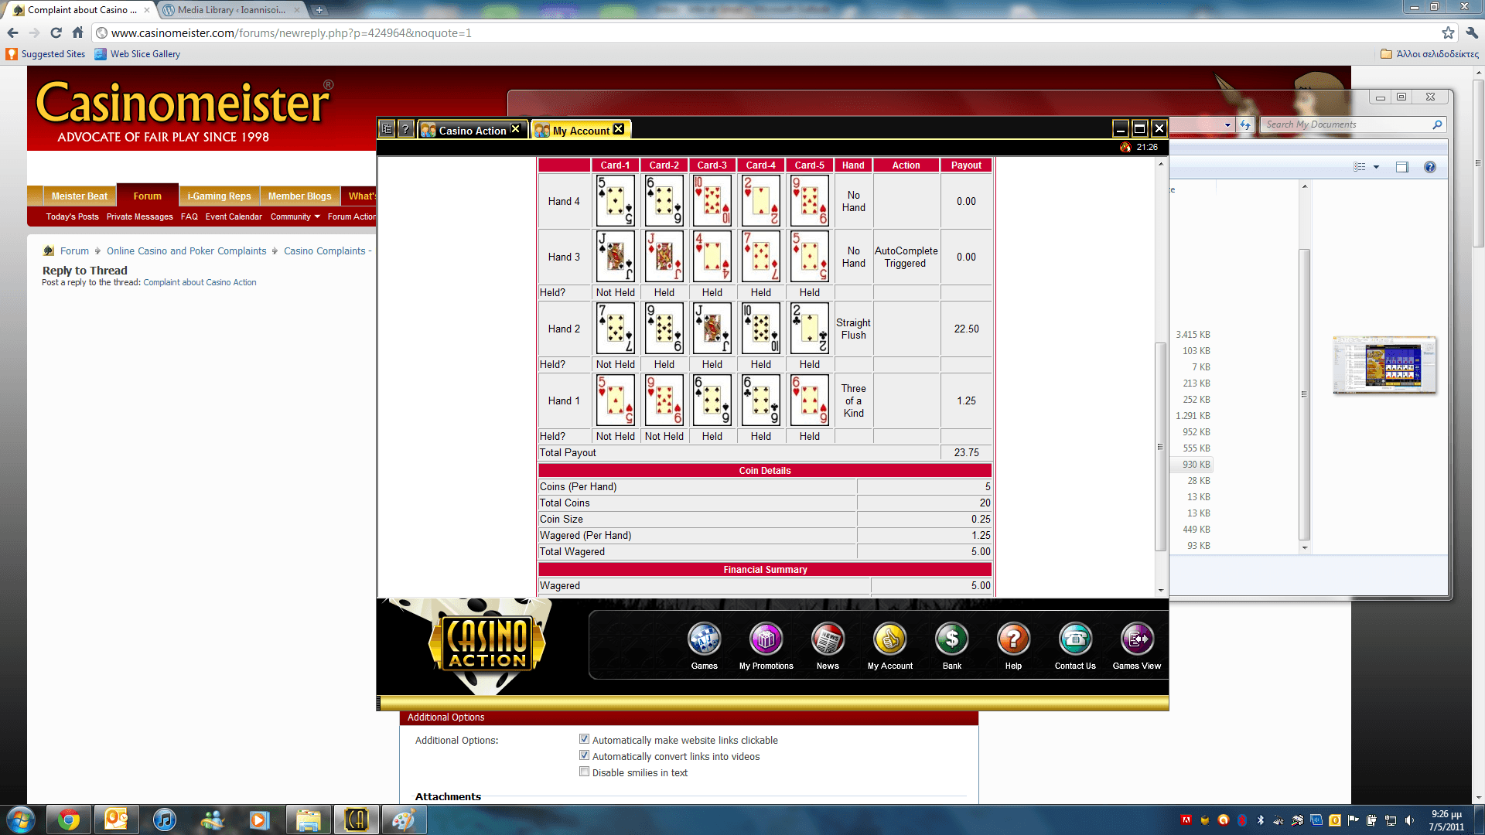Focus the browser address bar
Image resolution: width=1485 pixels, height=835 pixels.
(x=766, y=32)
